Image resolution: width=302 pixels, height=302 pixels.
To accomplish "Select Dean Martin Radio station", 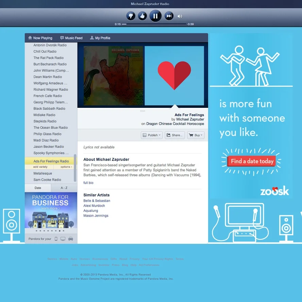I will (48, 77).
